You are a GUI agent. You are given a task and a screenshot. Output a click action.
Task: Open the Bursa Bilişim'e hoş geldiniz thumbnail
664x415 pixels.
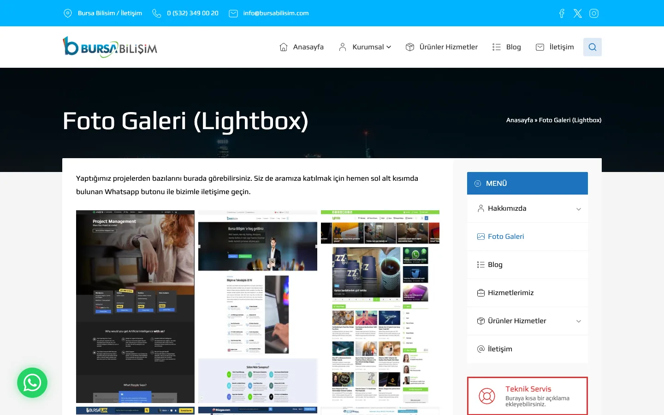tap(258, 307)
